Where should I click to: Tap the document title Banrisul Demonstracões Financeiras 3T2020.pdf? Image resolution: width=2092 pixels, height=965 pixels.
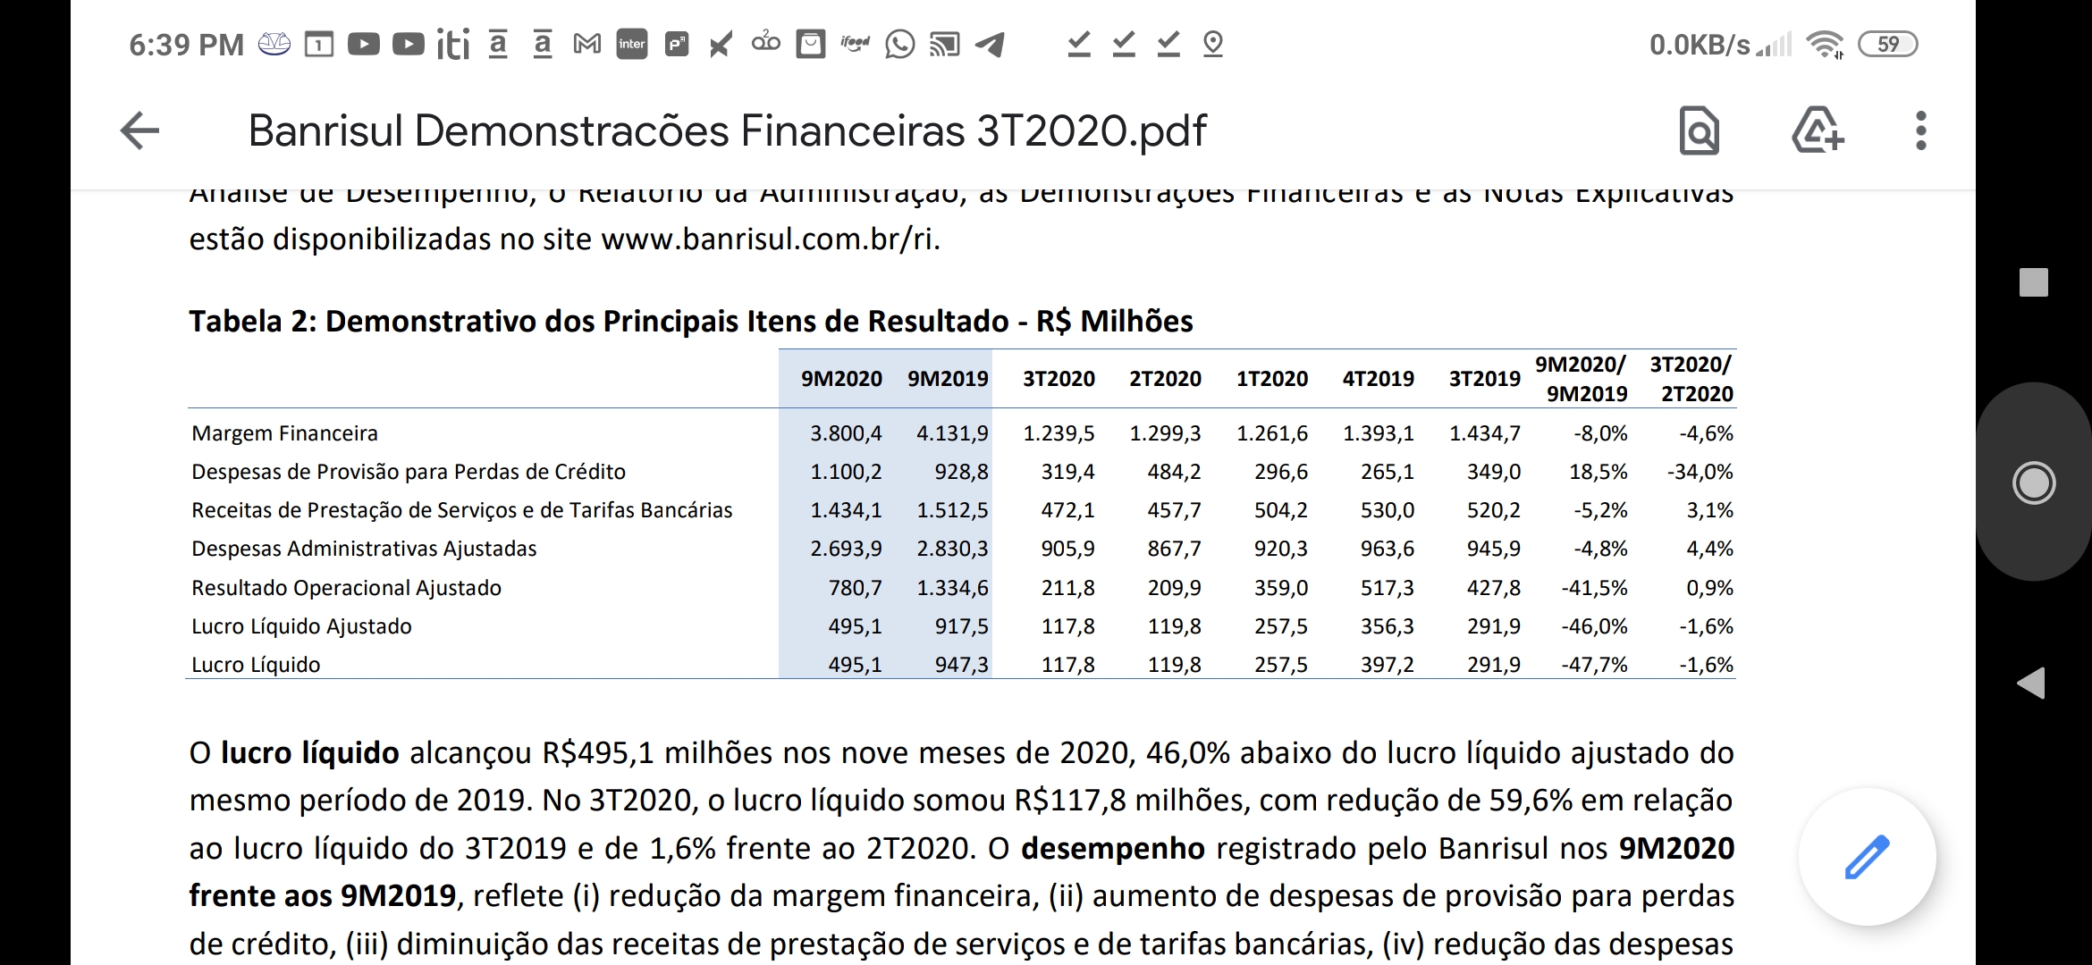pyautogui.click(x=727, y=131)
